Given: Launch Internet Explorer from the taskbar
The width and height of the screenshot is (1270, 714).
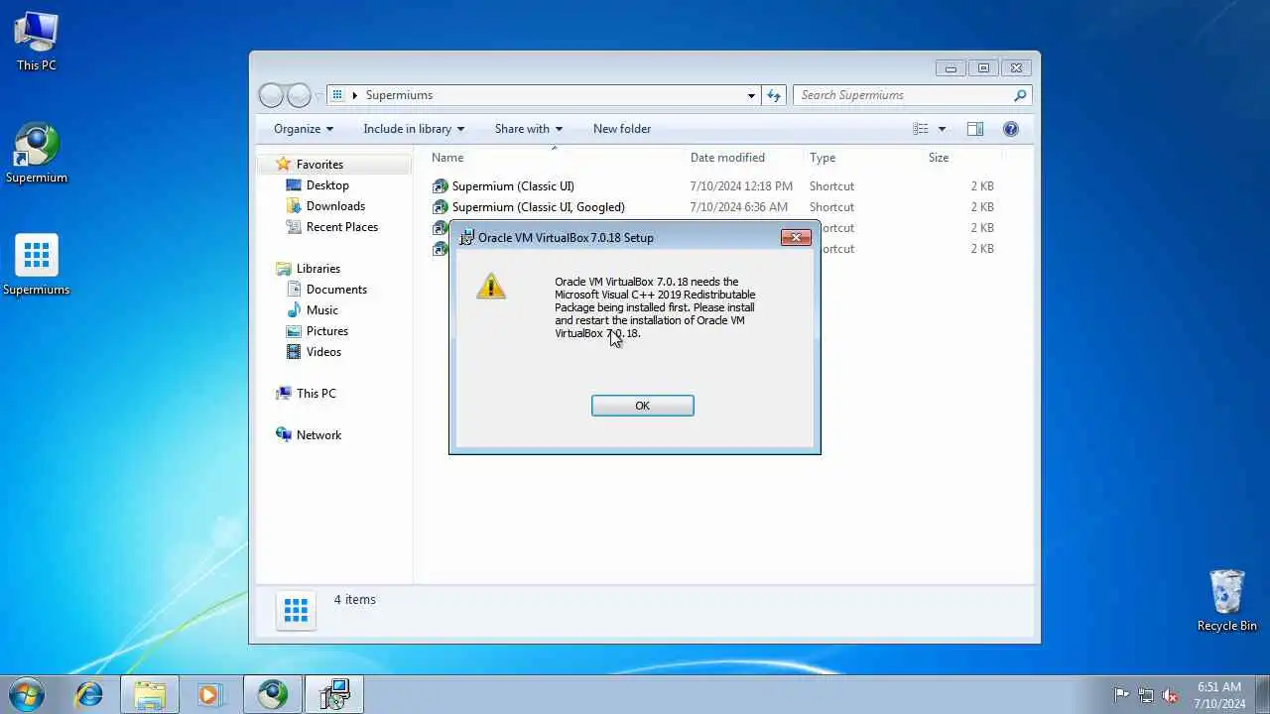Looking at the screenshot, I should point(89,694).
